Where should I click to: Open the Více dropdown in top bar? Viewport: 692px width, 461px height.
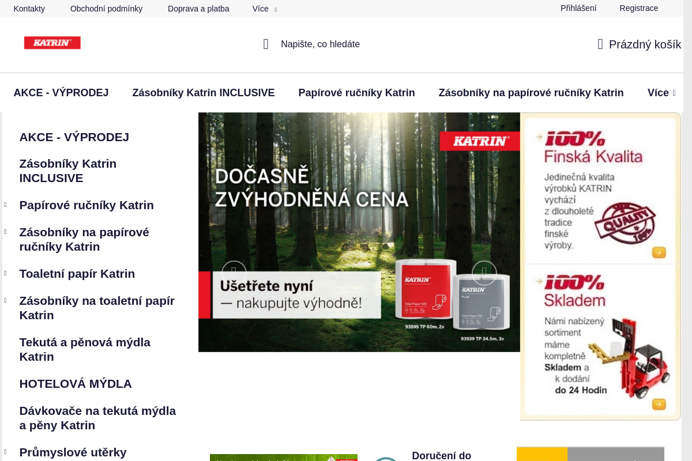(x=264, y=9)
